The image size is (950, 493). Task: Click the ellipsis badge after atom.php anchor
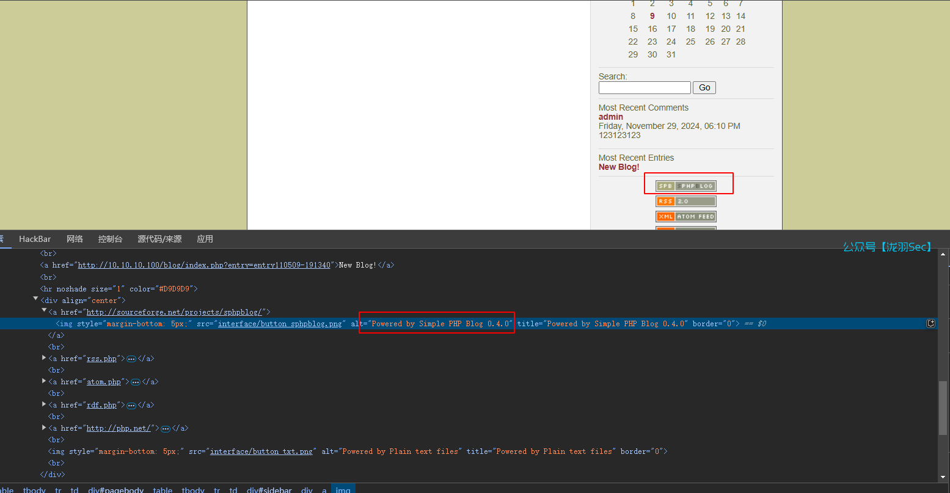136,382
